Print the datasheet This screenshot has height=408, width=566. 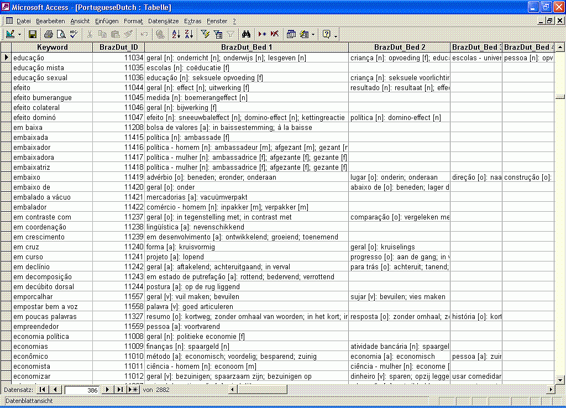[49, 34]
